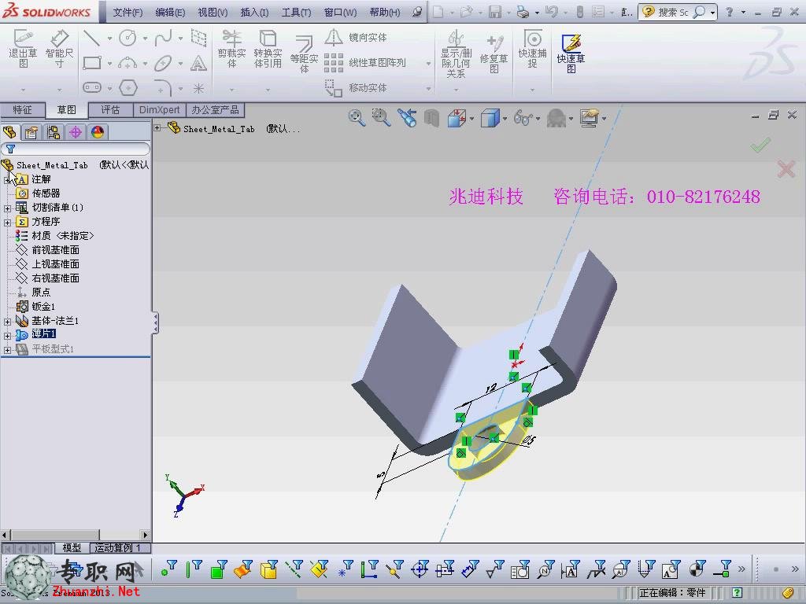
Task: Expand the 平板型式1 feature node
Action: click(7, 350)
